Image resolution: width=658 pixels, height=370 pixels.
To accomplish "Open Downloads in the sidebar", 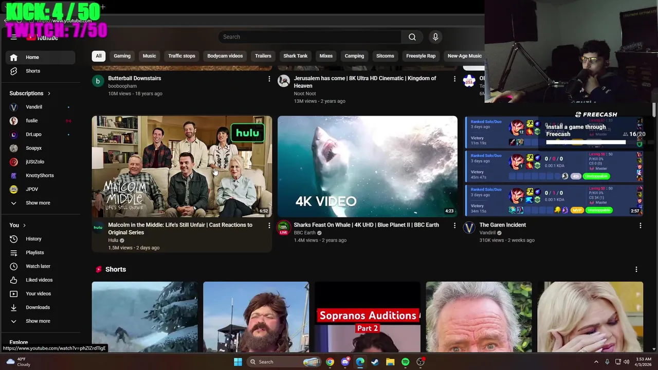I will 40,307.
